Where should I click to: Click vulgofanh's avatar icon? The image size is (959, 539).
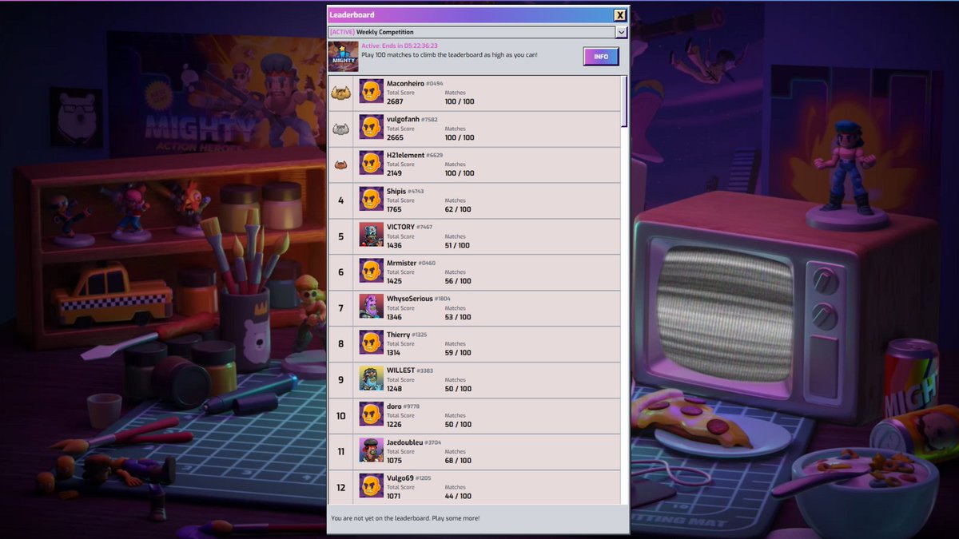(x=371, y=127)
